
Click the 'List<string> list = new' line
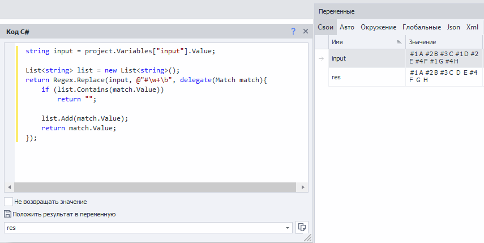point(102,70)
